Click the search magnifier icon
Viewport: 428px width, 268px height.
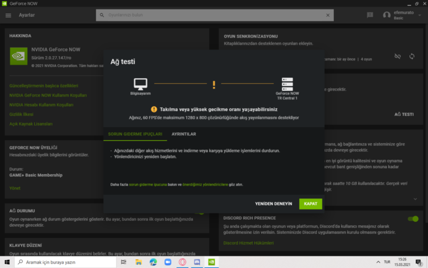tap(102, 15)
